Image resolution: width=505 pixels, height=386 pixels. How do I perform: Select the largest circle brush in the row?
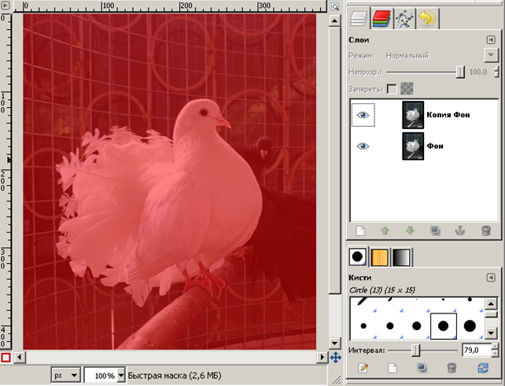pos(470,326)
